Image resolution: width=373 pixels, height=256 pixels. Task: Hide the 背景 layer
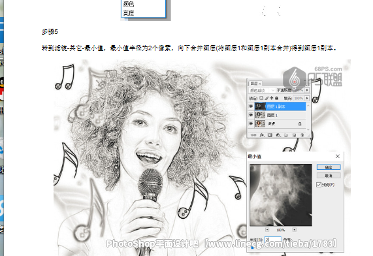(251, 123)
